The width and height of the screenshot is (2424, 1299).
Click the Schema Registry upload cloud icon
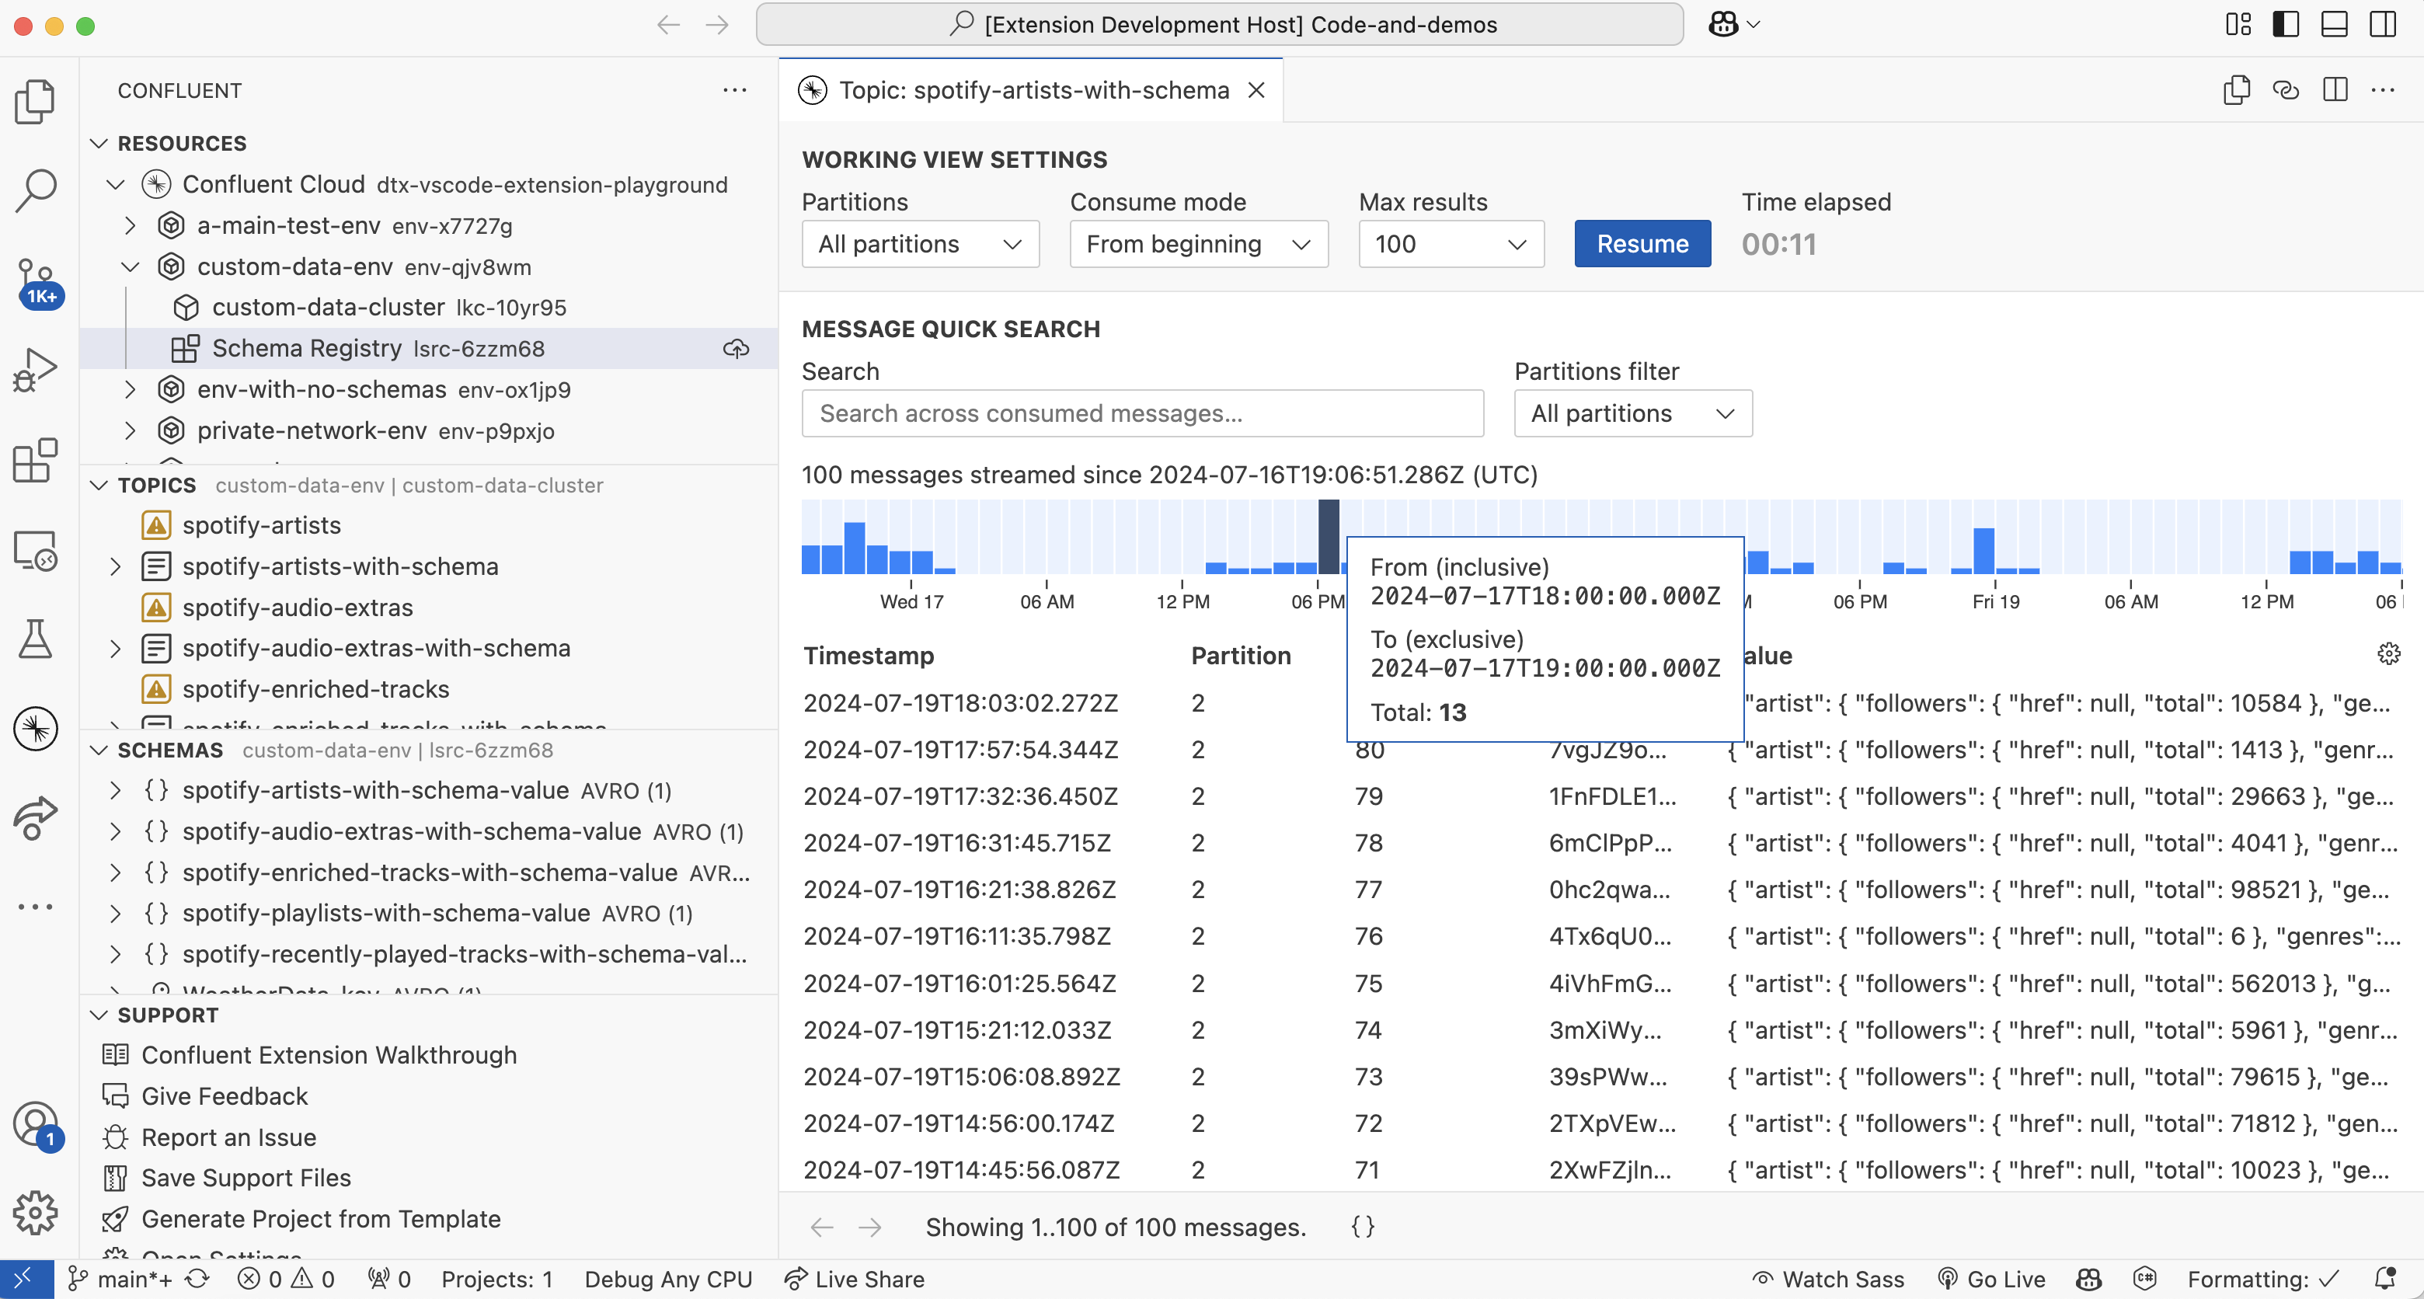coord(736,350)
